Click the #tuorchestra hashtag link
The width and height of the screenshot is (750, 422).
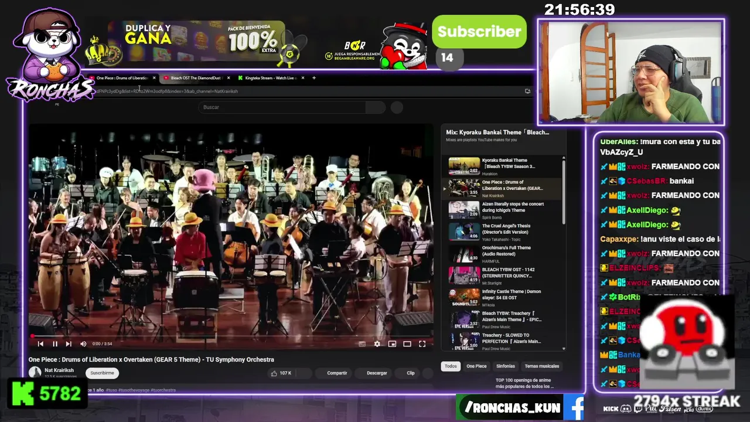click(x=163, y=390)
